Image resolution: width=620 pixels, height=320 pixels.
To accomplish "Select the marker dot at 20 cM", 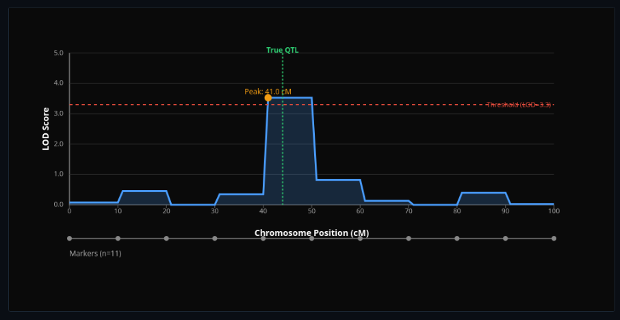I will click(166, 238).
